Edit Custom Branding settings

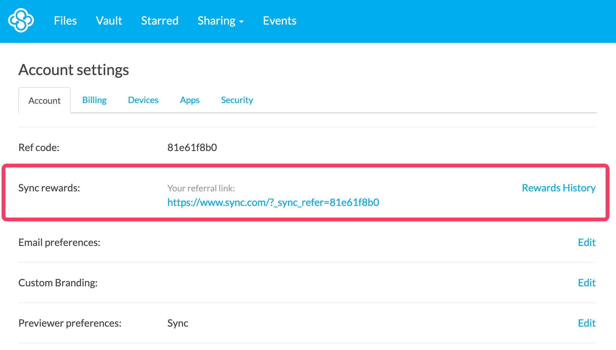click(x=586, y=283)
